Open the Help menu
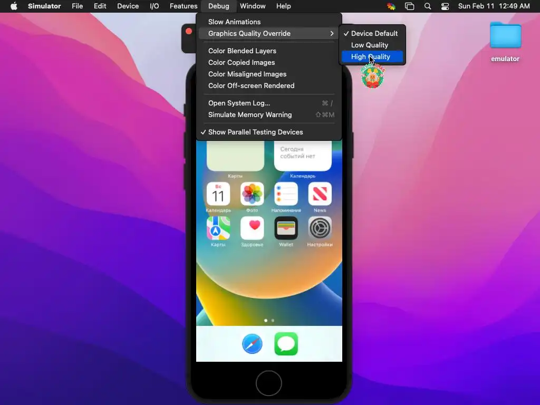The image size is (540, 405). (x=283, y=6)
